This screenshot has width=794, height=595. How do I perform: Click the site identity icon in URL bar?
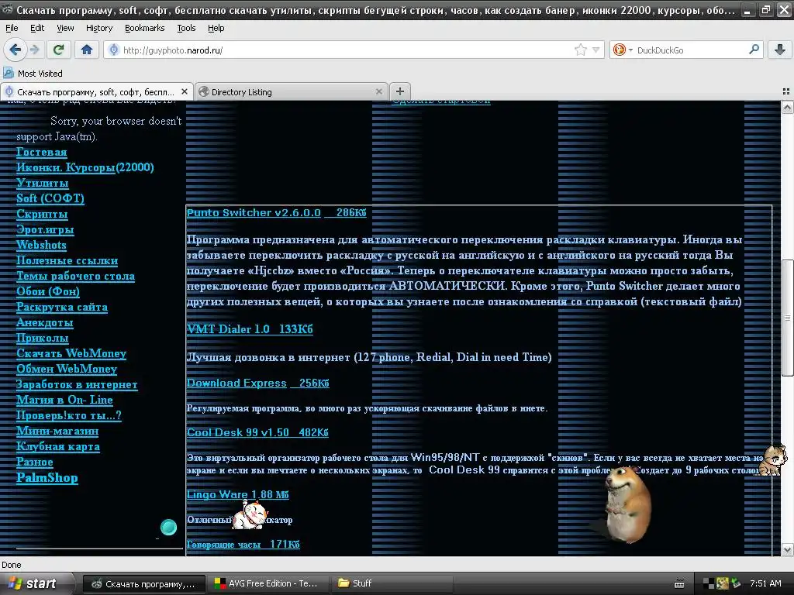coord(114,50)
